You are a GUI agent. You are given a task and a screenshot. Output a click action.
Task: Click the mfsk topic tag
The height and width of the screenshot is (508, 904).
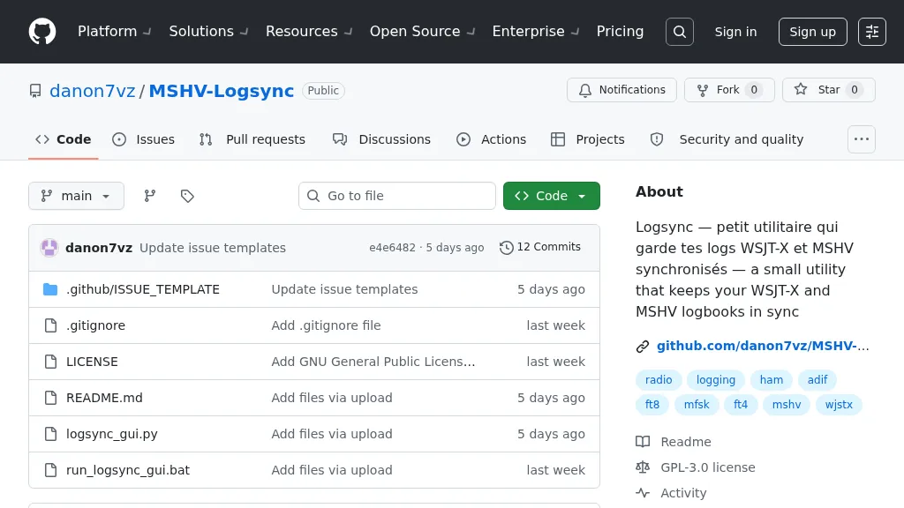(697, 405)
